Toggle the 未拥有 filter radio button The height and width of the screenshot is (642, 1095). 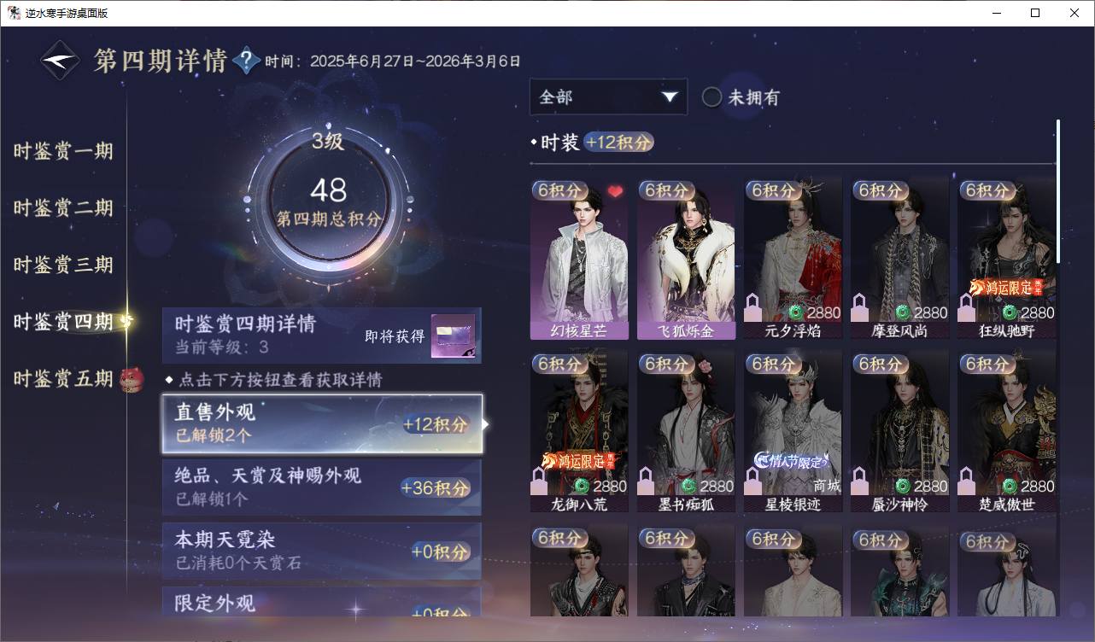tap(711, 96)
